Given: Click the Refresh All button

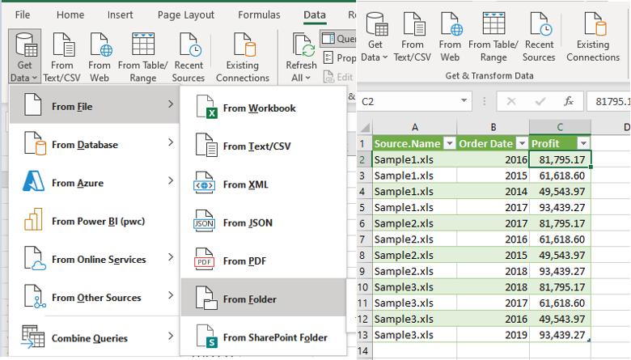Looking at the screenshot, I should coord(302,57).
